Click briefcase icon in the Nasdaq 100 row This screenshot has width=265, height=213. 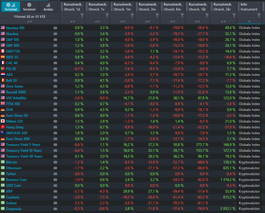(55, 28)
